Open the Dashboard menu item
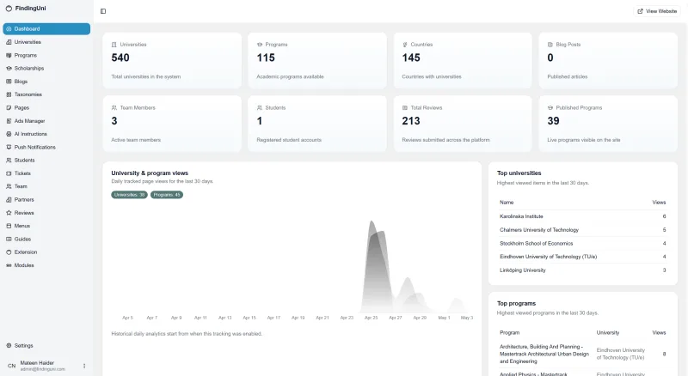This screenshot has height=376, width=688. tap(46, 29)
